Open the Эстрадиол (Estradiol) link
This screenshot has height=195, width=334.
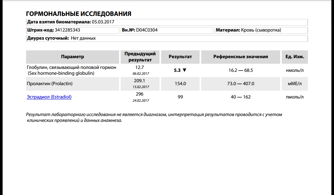coord(49,97)
